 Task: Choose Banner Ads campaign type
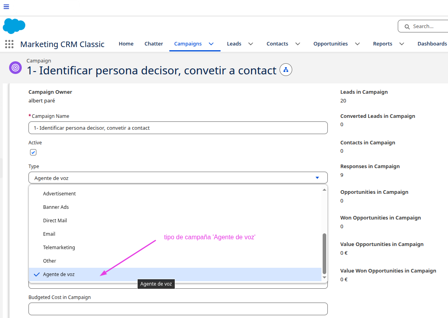175,207
